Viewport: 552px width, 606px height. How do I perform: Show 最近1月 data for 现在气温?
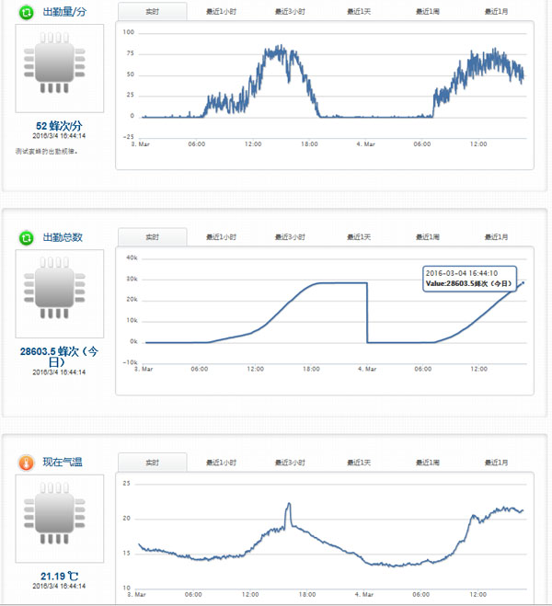496,463
